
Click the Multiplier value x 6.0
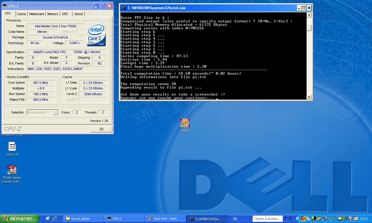tap(41, 88)
